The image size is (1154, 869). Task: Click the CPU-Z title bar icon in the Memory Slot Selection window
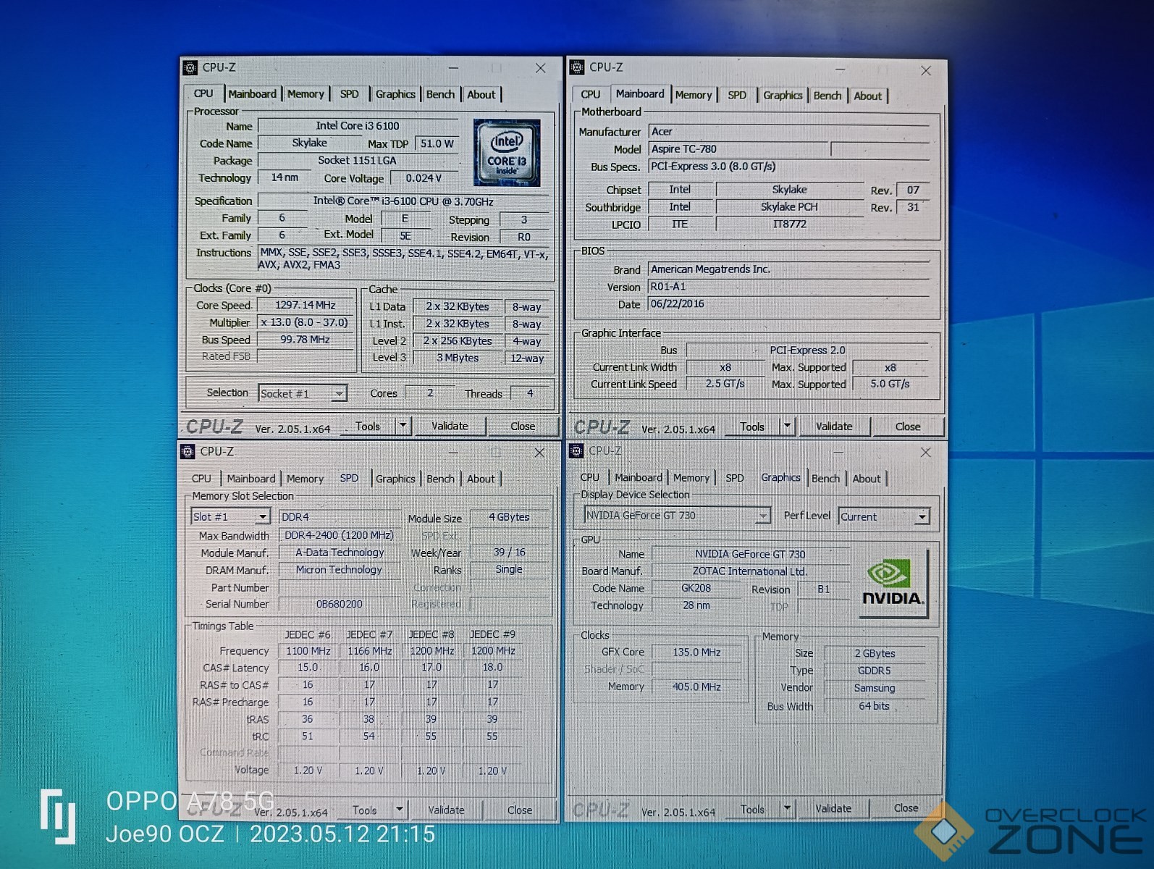click(x=188, y=452)
